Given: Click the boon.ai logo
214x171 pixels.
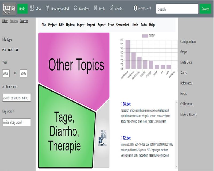Looking at the screenshot, I should pos(9,9).
